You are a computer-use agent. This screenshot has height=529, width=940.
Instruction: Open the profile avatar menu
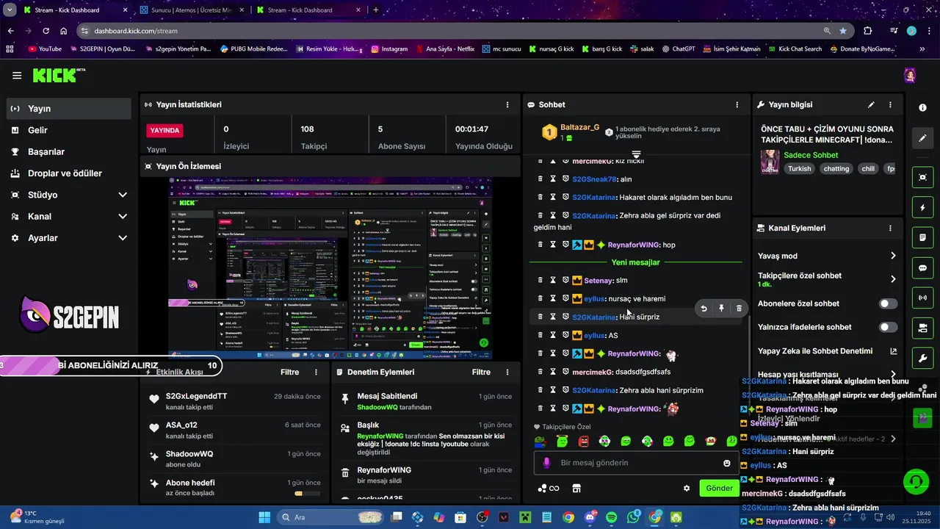click(910, 76)
